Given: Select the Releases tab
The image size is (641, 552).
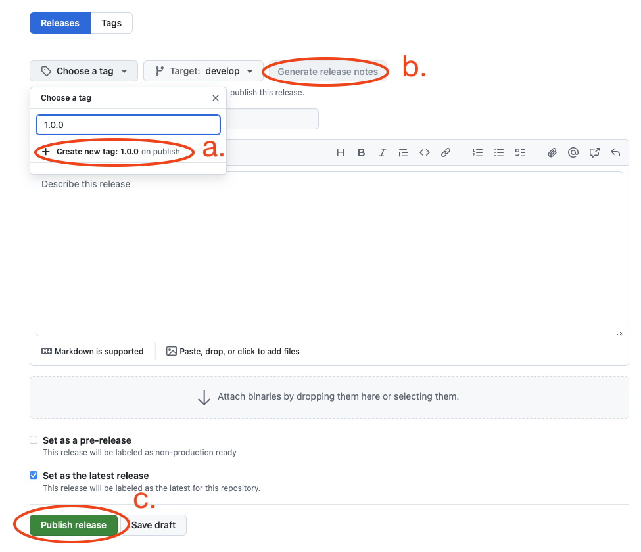Looking at the screenshot, I should click(x=60, y=23).
